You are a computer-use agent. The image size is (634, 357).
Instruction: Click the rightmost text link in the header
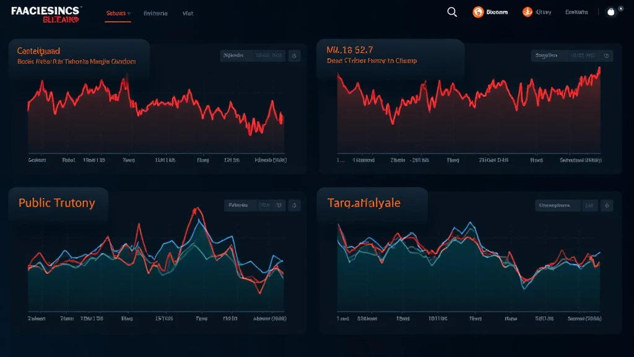[576, 12]
